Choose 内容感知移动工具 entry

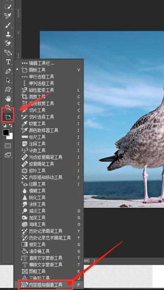coord(49,177)
